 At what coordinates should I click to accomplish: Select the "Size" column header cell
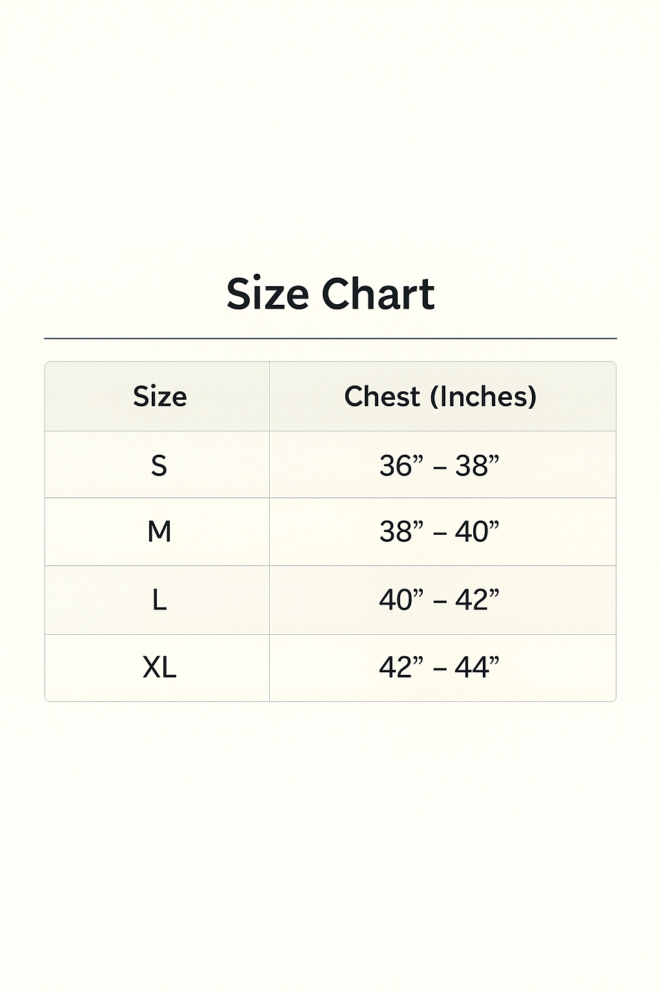[159, 397]
